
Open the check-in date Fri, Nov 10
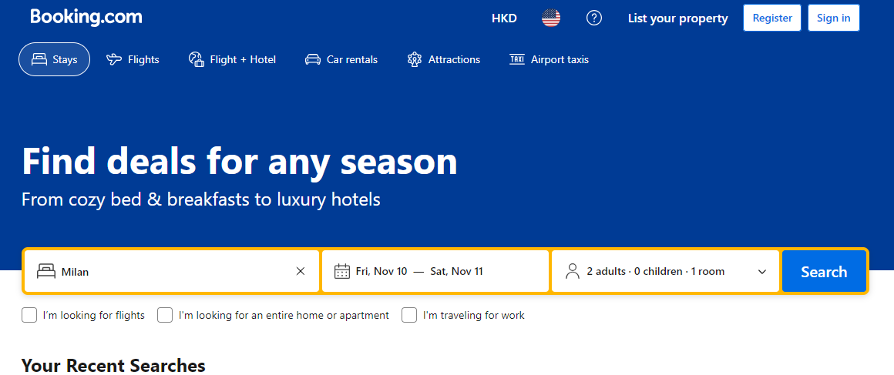tap(381, 271)
